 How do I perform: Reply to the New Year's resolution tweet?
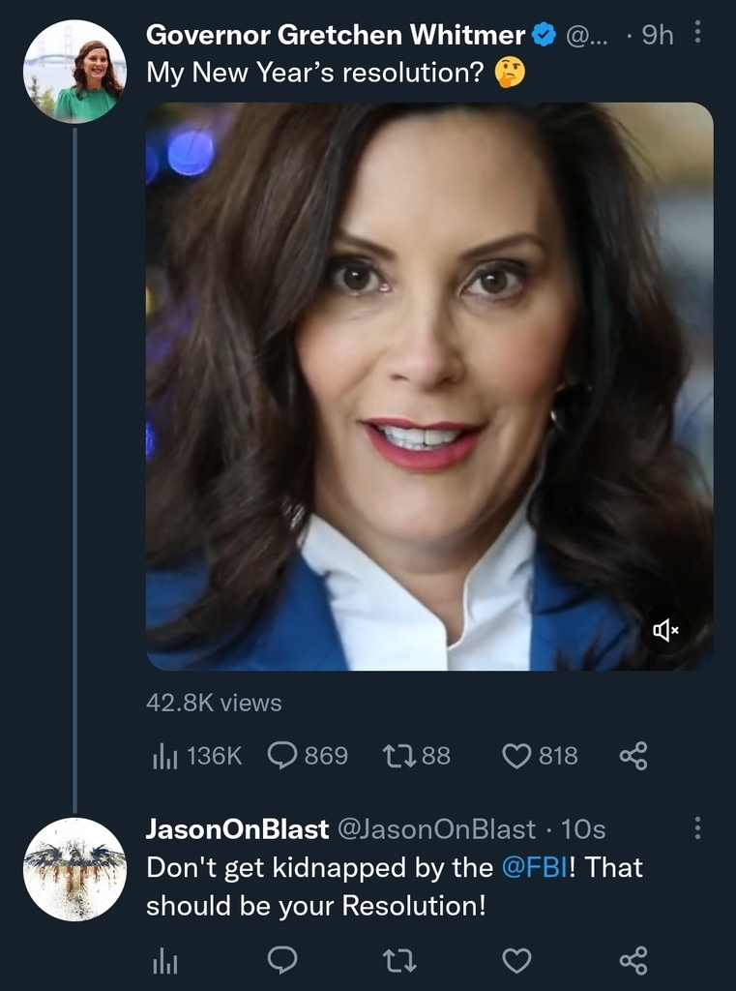281,756
